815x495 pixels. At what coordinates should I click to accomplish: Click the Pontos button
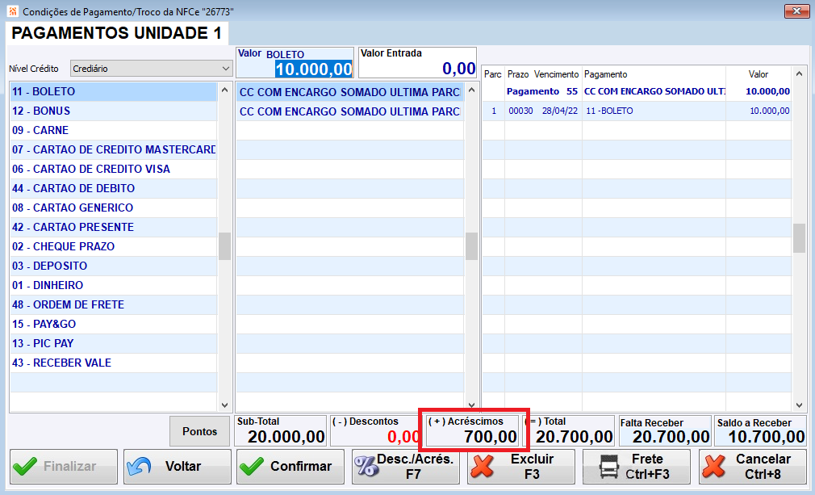[199, 431]
